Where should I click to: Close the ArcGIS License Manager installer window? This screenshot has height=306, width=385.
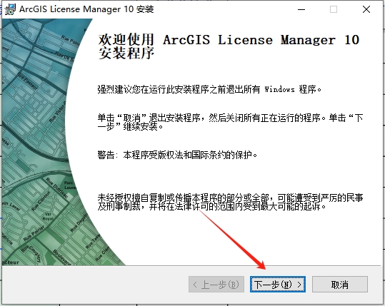[x=366, y=9]
